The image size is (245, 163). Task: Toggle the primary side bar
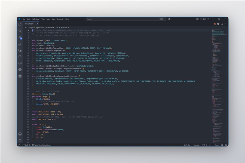pyautogui.click(x=201, y=19)
